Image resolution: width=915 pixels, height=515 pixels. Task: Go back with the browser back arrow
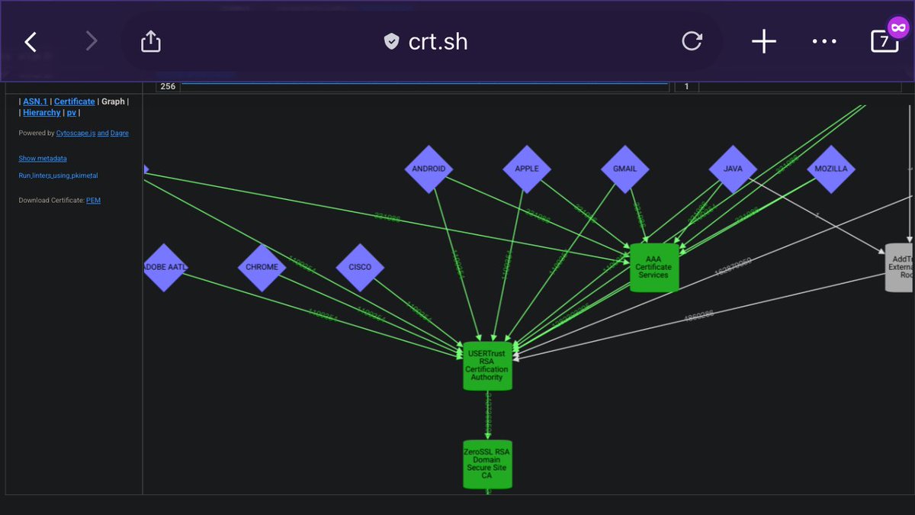coord(30,41)
